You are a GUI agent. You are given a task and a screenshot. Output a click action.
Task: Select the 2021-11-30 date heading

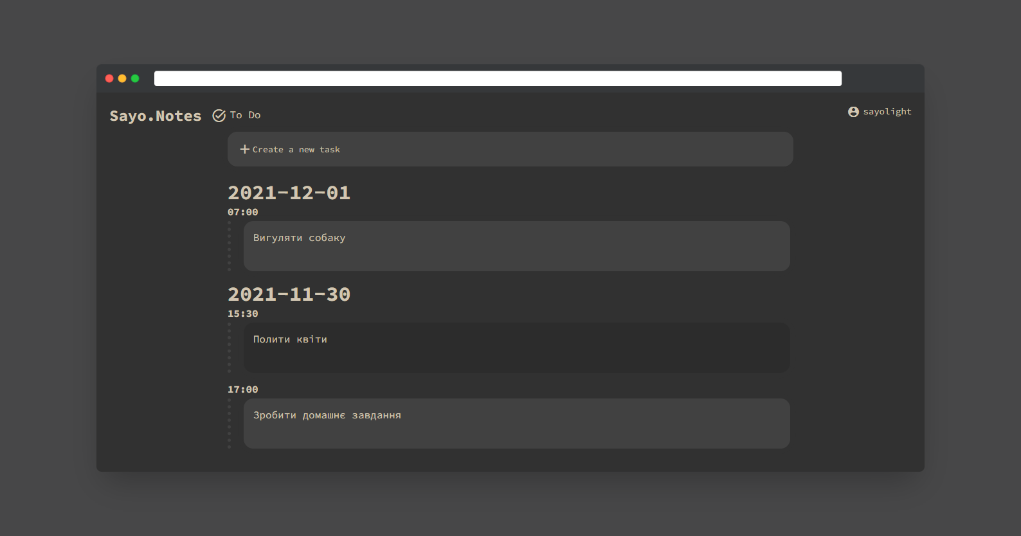[x=289, y=294]
